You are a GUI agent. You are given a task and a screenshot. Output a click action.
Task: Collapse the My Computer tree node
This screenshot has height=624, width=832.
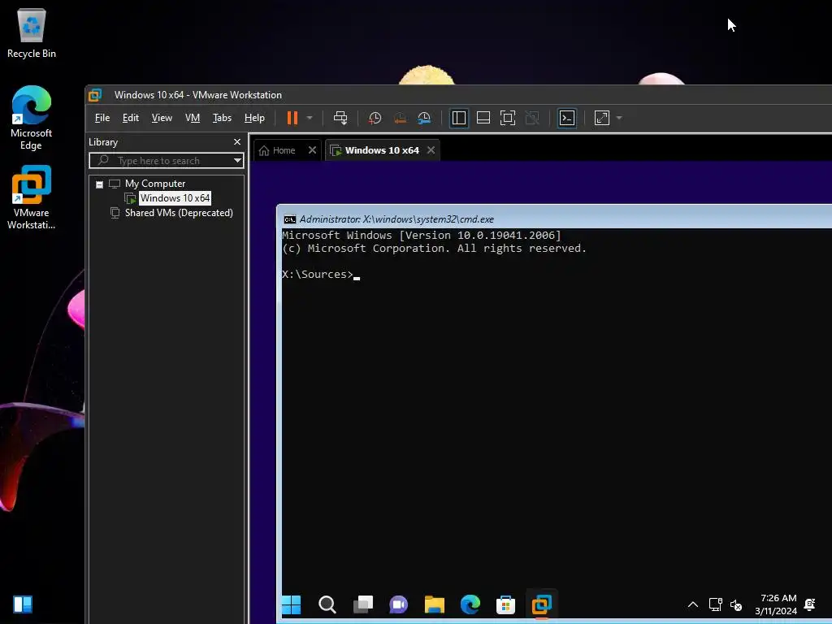[x=99, y=184]
